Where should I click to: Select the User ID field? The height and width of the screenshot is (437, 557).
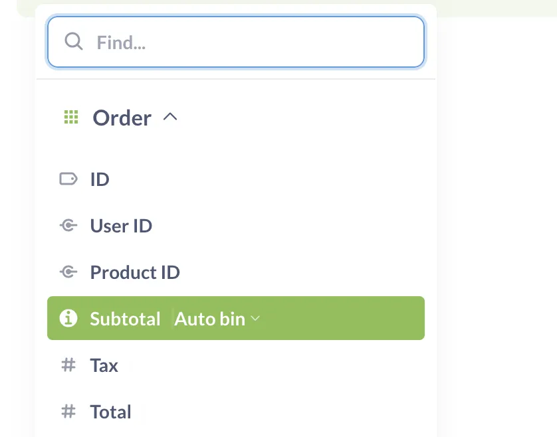(x=121, y=225)
